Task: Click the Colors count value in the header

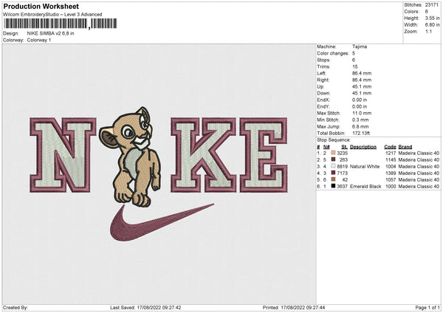Action: (x=427, y=12)
